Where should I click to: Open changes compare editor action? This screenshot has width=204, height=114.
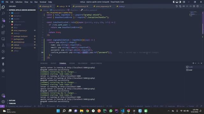coord(180,6)
